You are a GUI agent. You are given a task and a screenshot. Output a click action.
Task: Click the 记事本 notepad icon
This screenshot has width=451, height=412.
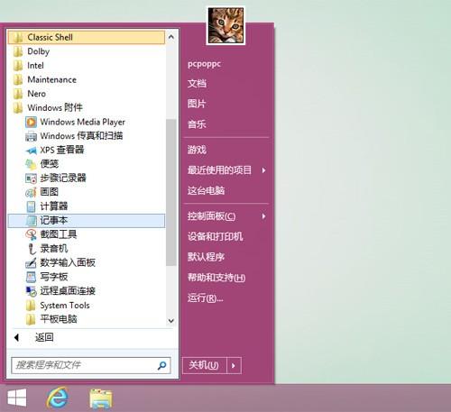coord(31,221)
